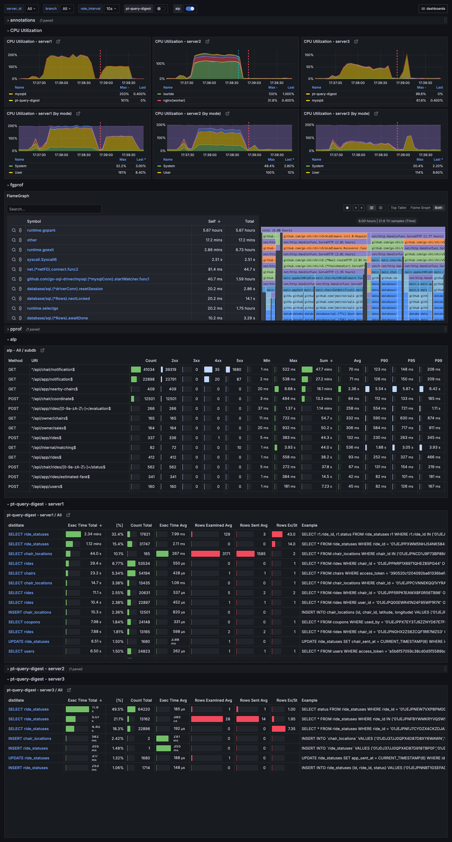452x842 pixels.
Task: Click the collapse-all icon in FlameGraph toolbar
Action: point(356,208)
